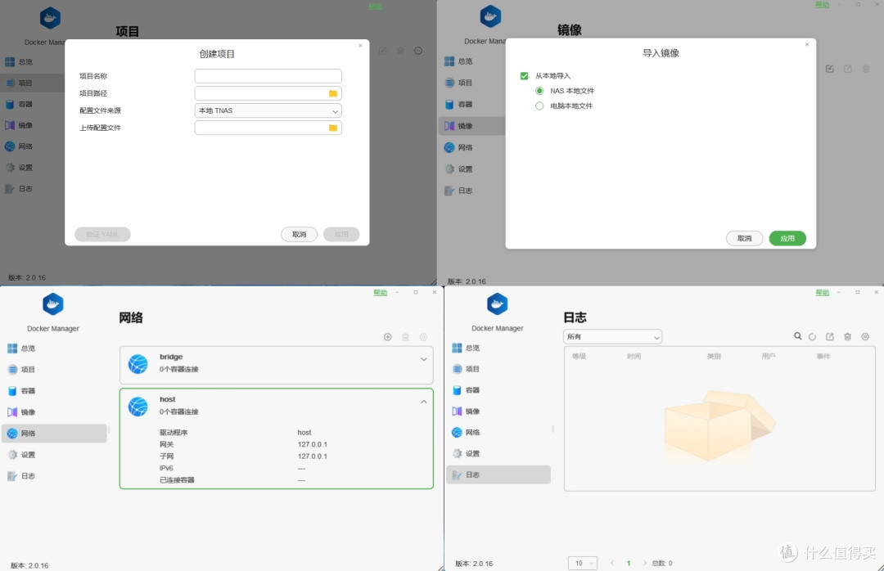Image resolution: width=884 pixels, height=571 pixels.
Task: Collapse the host network card chevron
Action: 424,402
